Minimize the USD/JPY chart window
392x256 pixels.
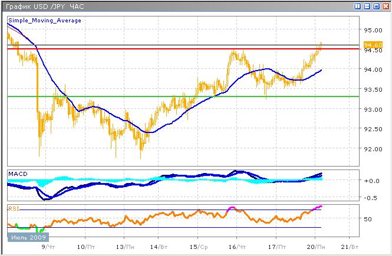click(367, 6)
